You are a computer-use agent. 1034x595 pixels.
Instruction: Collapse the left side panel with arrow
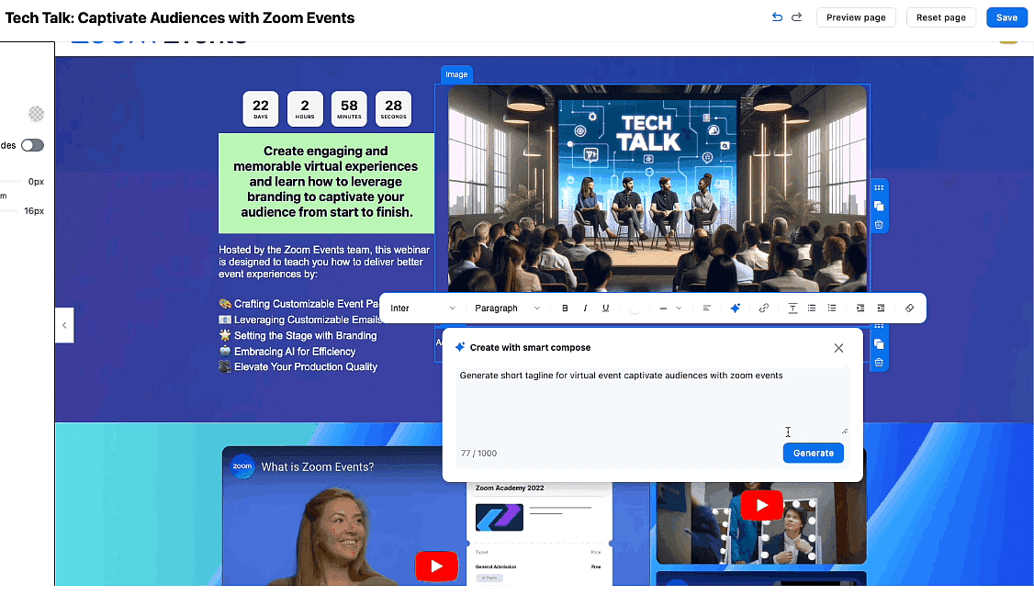pyautogui.click(x=64, y=325)
